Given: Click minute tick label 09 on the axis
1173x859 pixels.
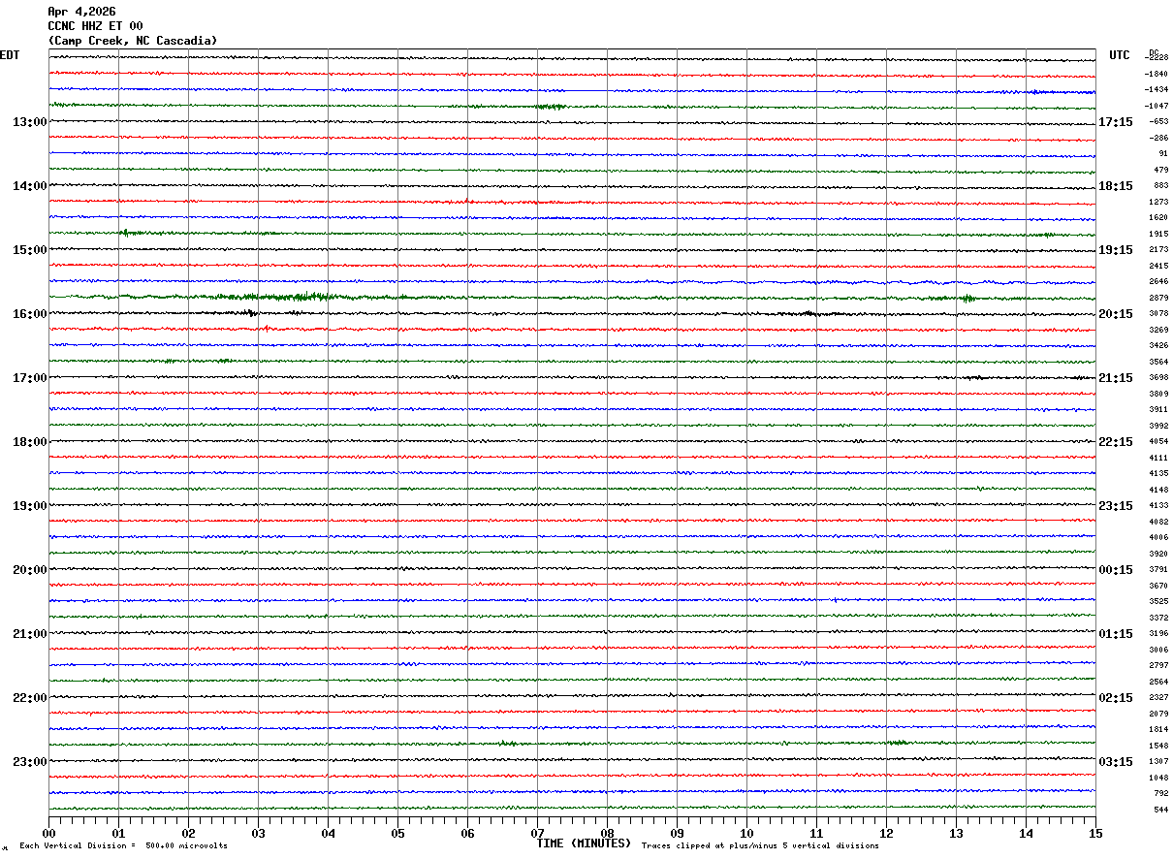Looking at the screenshot, I should coord(677,833).
